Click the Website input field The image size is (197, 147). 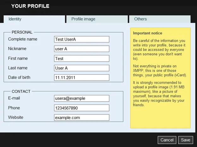click(81, 117)
